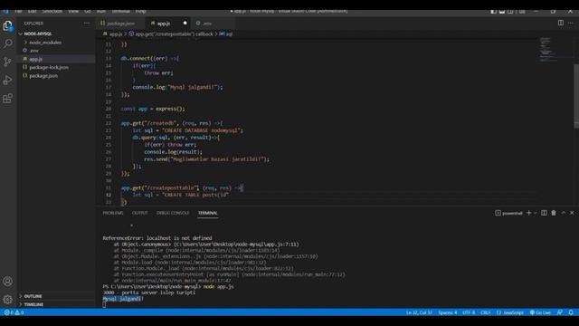Click the feedback icon in status bar
This screenshot has height=326, width=579.
[560, 312]
